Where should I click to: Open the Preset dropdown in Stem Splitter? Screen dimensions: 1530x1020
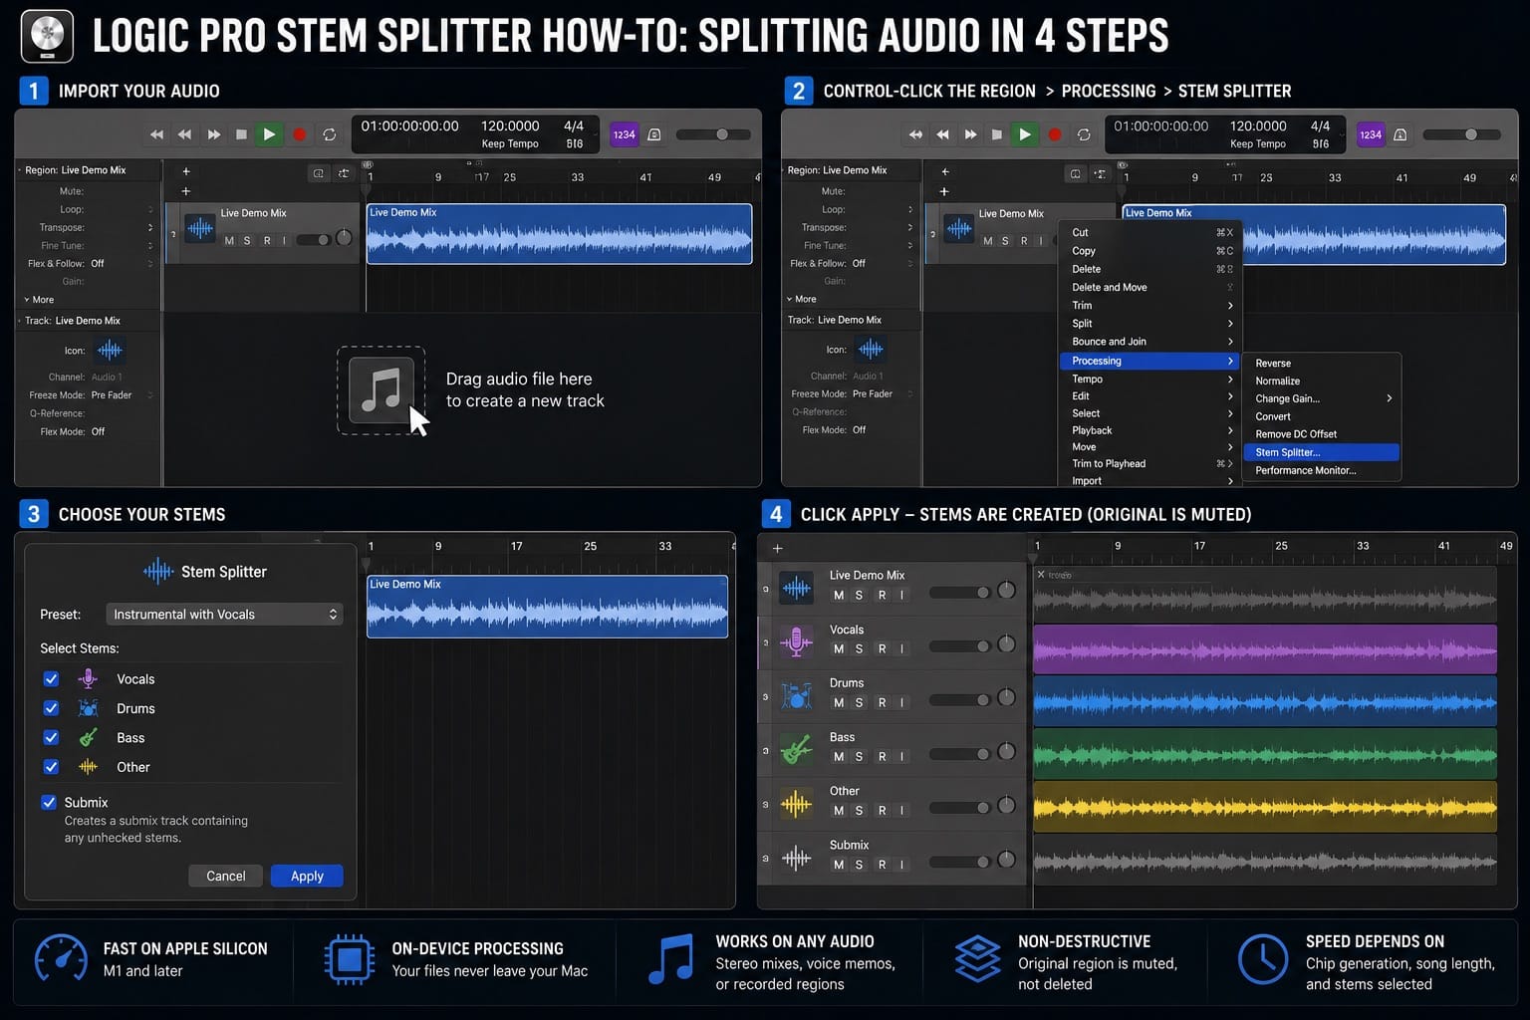(224, 615)
